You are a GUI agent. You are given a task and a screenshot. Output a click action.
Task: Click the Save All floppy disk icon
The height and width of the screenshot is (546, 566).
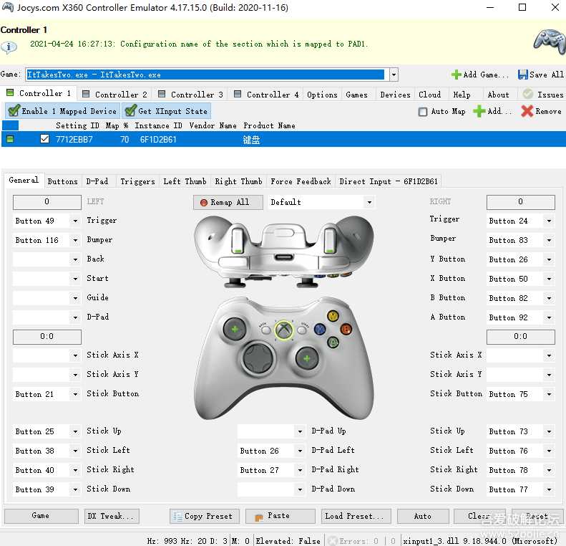tap(523, 75)
